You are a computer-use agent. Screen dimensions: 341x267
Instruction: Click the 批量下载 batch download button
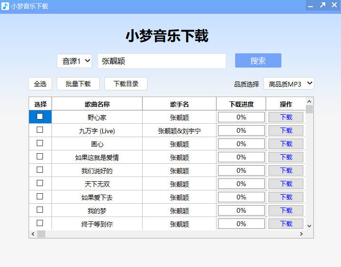(78, 84)
